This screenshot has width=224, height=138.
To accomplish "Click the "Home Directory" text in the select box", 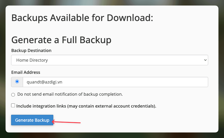I will [32, 60].
